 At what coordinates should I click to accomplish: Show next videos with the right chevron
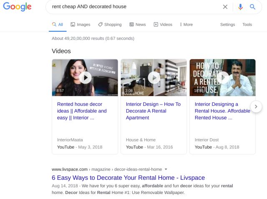click(256, 107)
